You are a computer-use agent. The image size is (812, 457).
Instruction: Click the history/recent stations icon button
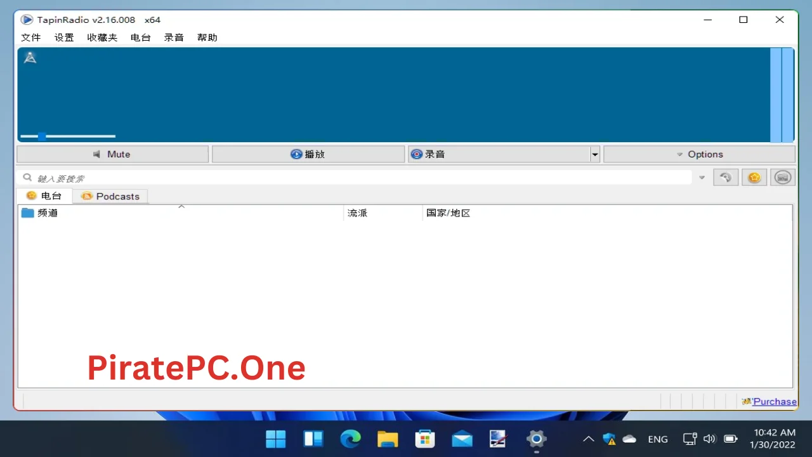(x=726, y=178)
